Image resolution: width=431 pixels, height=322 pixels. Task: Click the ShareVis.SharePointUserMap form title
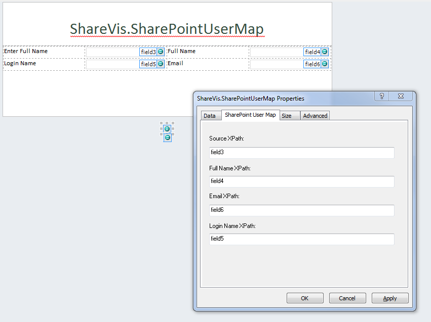167,29
